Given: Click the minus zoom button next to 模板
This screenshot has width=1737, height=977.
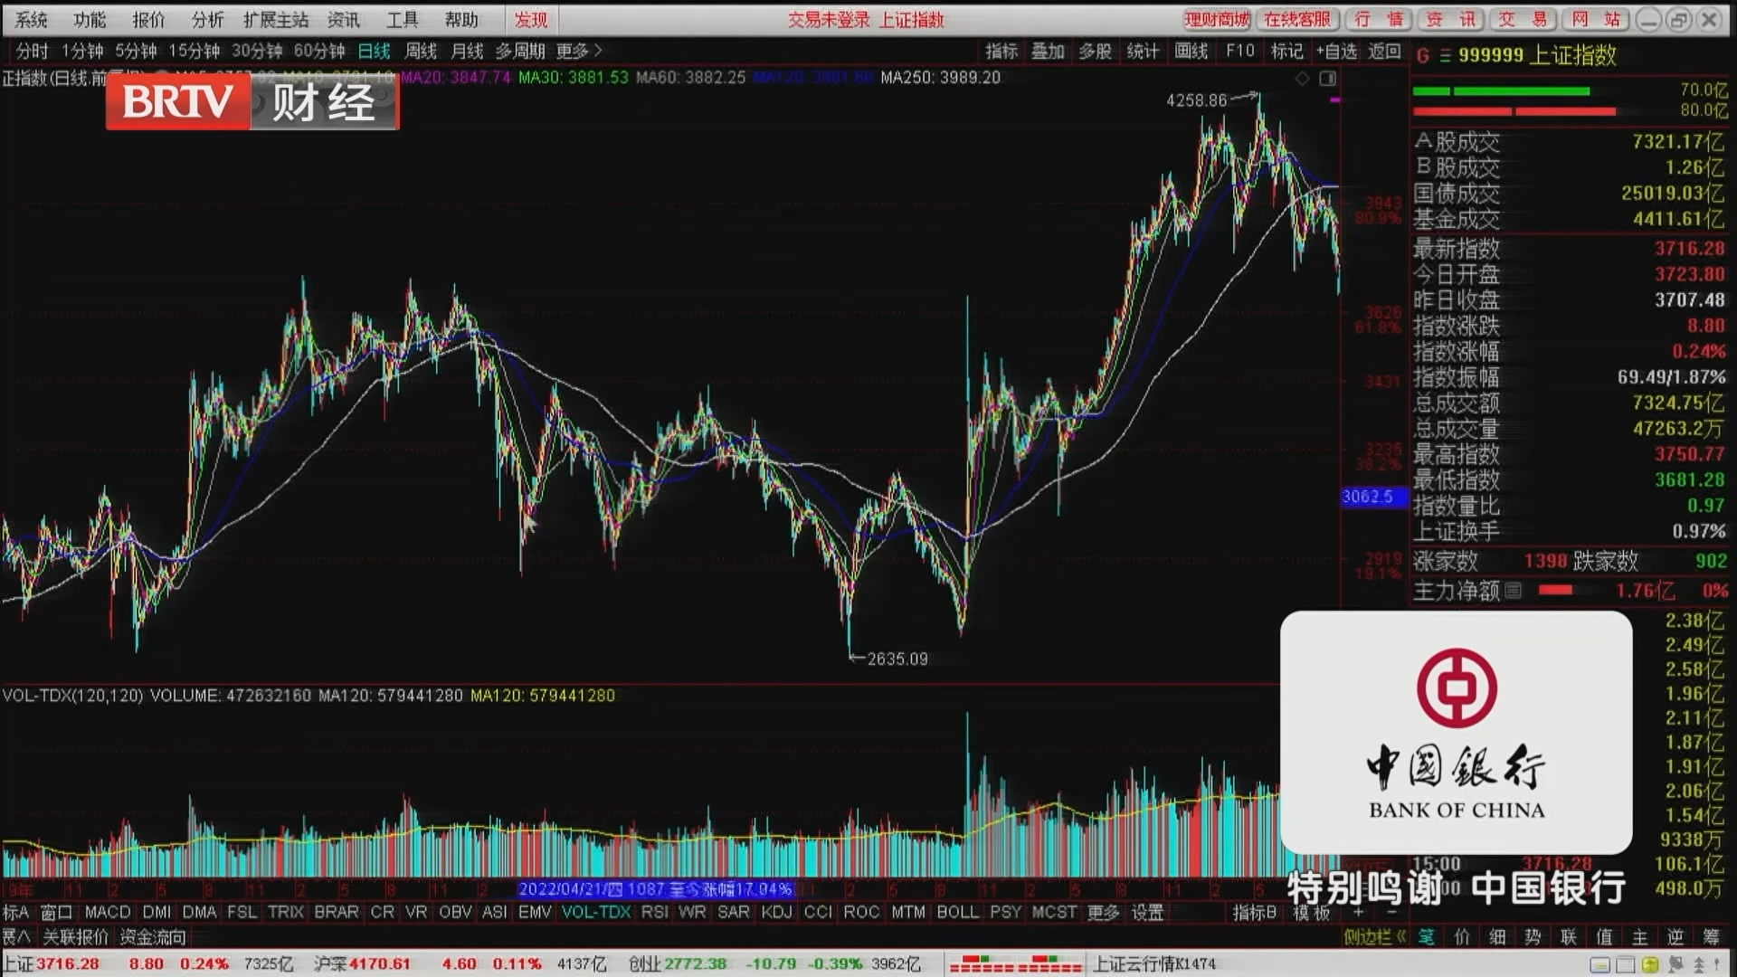Looking at the screenshot, I should [x=1391, y=913].
